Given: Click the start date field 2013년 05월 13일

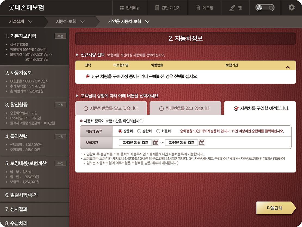Looking at the screenshot, I should [x=135, y=143].
